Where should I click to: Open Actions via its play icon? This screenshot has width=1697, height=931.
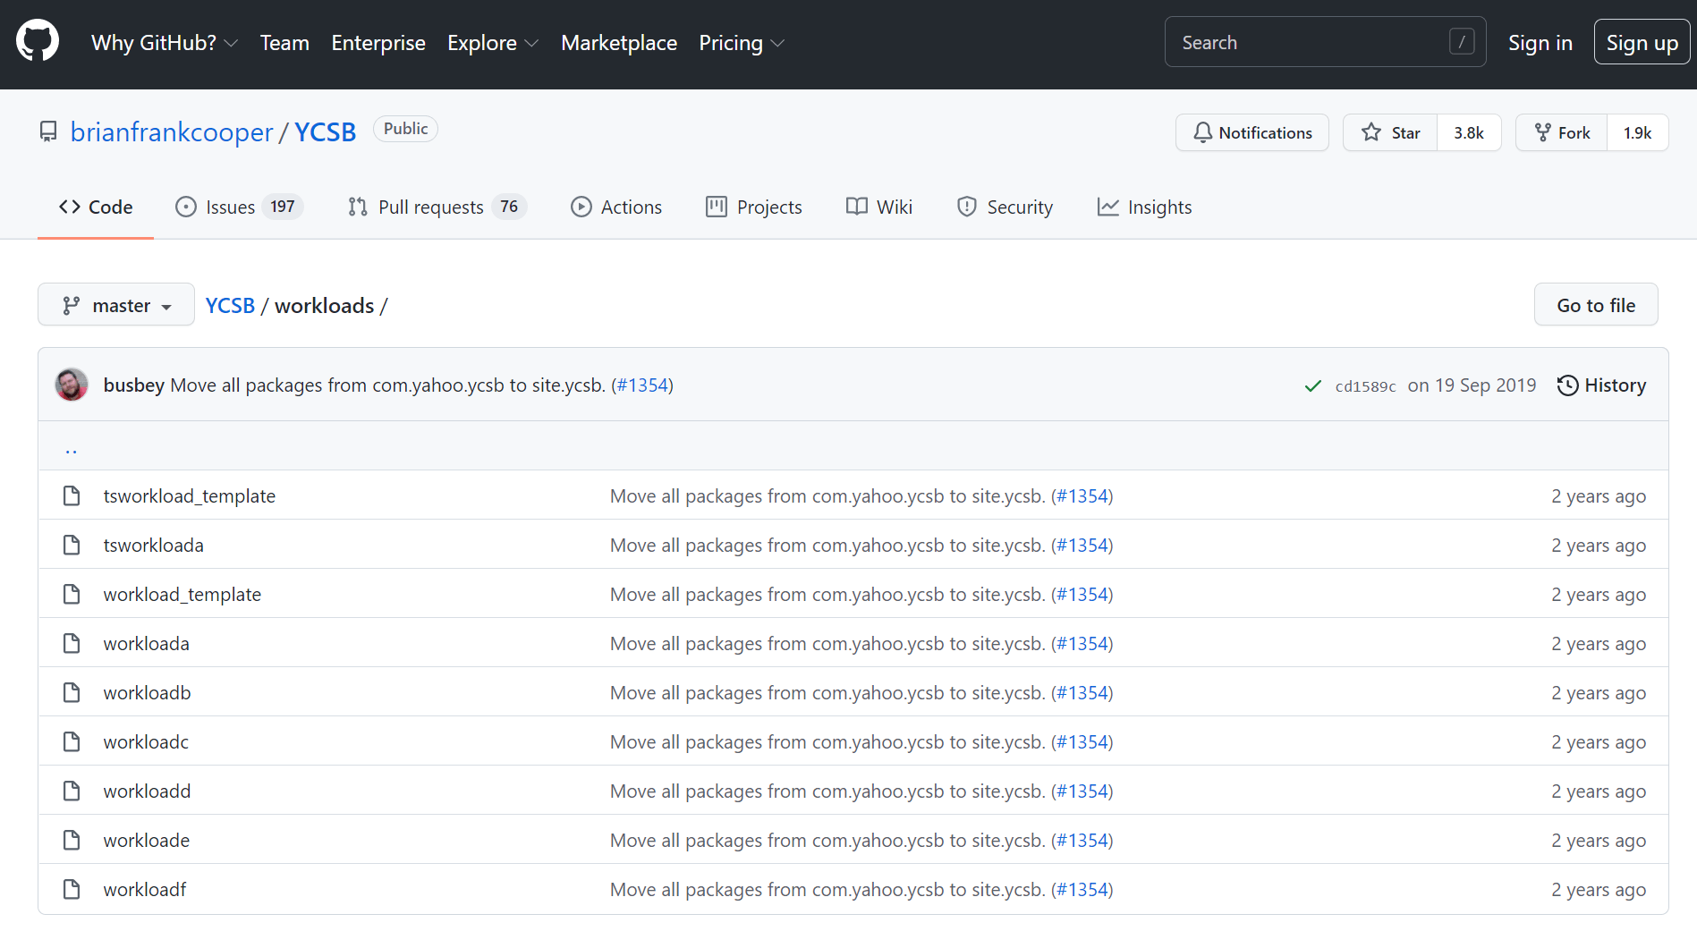(582, 207)
